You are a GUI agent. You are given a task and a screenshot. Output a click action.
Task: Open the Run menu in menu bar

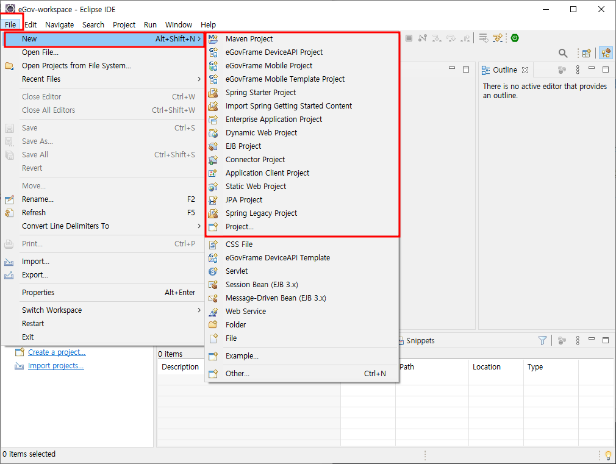click(150, 25)
